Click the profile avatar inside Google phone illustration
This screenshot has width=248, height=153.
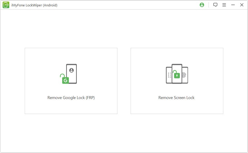pos(71,70)
